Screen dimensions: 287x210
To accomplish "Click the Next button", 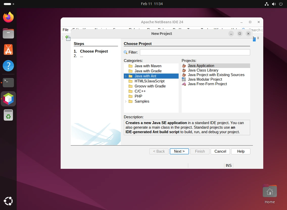I will click(x=179, y=151).
